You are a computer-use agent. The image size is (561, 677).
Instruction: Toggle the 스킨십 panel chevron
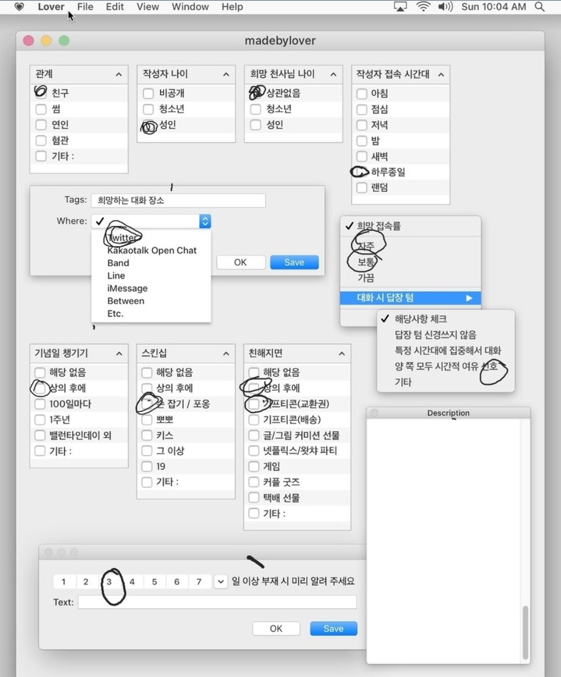pyautogui.click(x=226, y=354)
